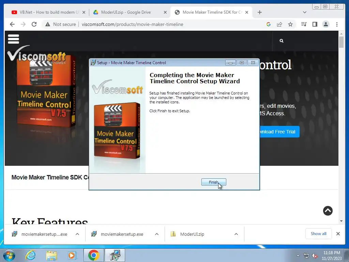
Task: Click Show all downloads
Action: pyautogui.click(x=319, y=234)
